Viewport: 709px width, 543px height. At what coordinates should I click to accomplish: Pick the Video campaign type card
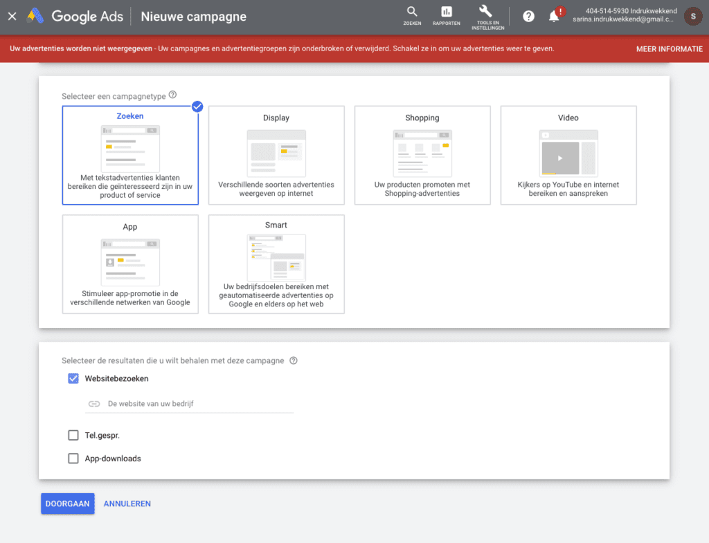click(568, 155)
